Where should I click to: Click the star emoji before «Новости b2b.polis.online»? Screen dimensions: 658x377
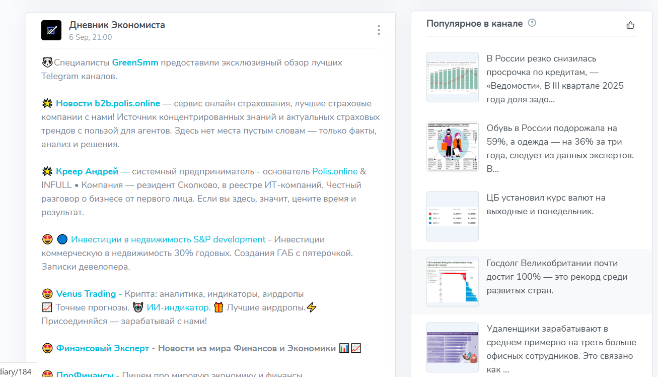[x=47, y=103]
